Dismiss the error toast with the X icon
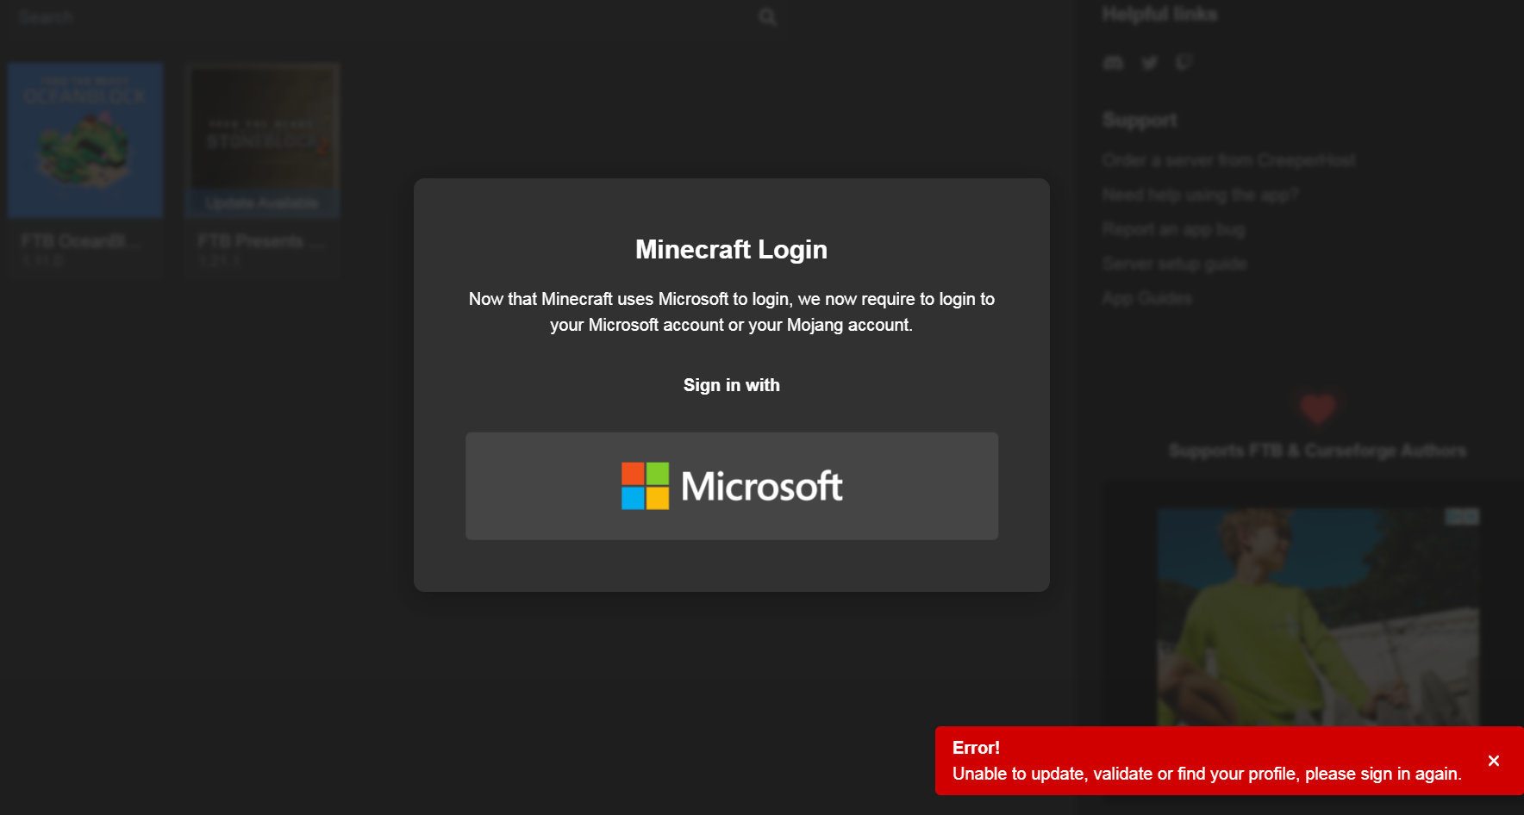Image resolution: width=1524 pixels, height=815 pixels. tap(1494, 760)
